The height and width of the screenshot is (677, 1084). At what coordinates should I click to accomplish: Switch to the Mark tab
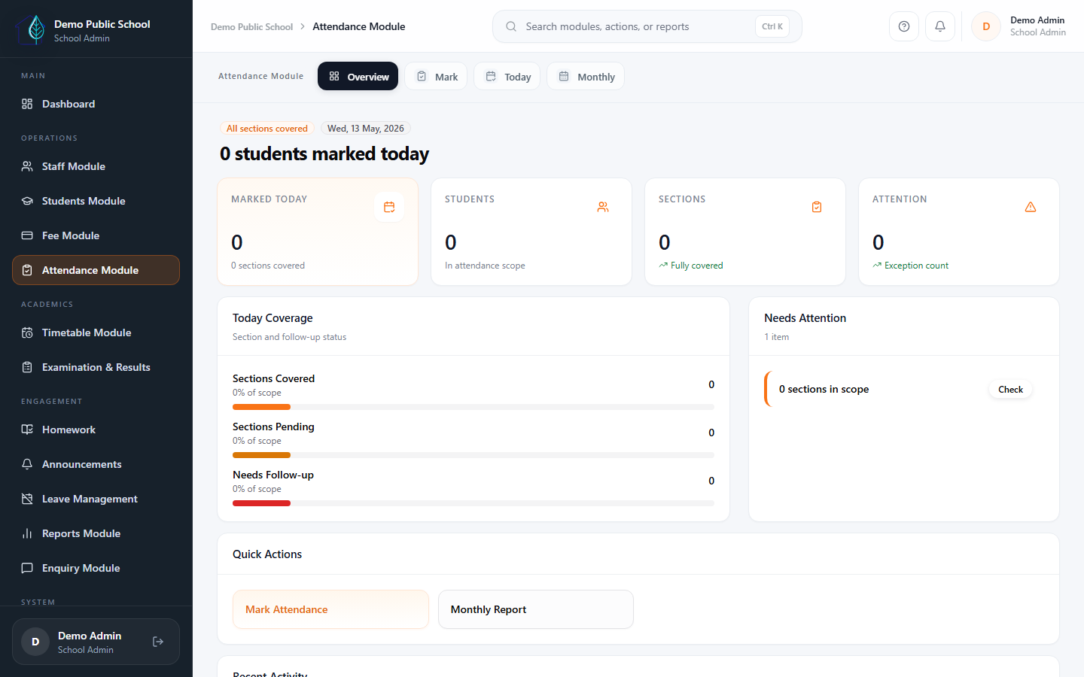[x=436, y=76]
